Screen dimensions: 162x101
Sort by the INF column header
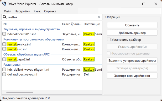click(x=32, y=24)
